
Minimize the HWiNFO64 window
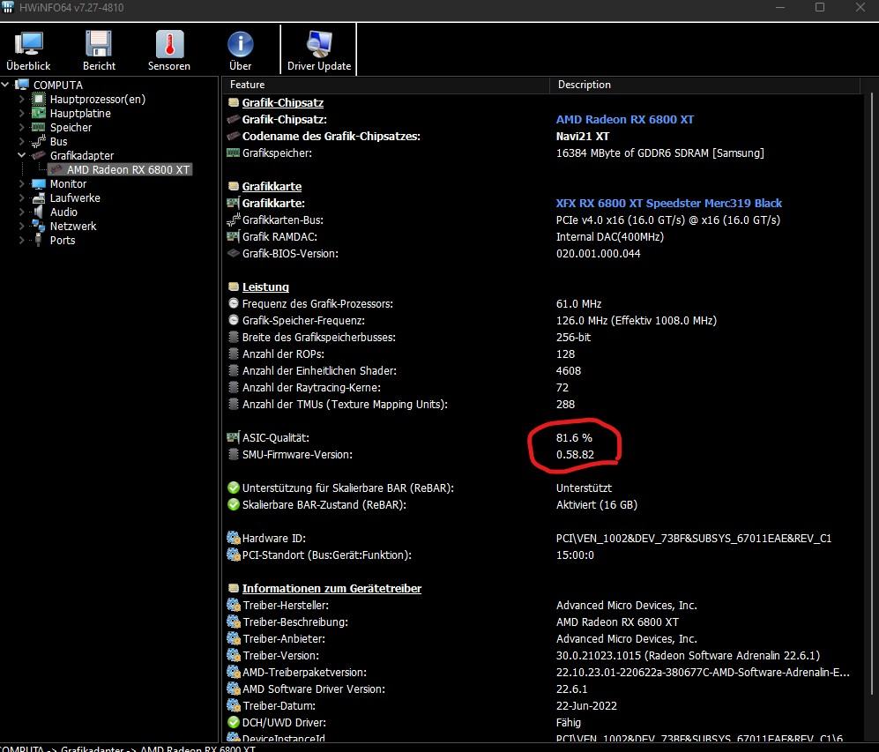pyautogui.click(x=780, y=7)
